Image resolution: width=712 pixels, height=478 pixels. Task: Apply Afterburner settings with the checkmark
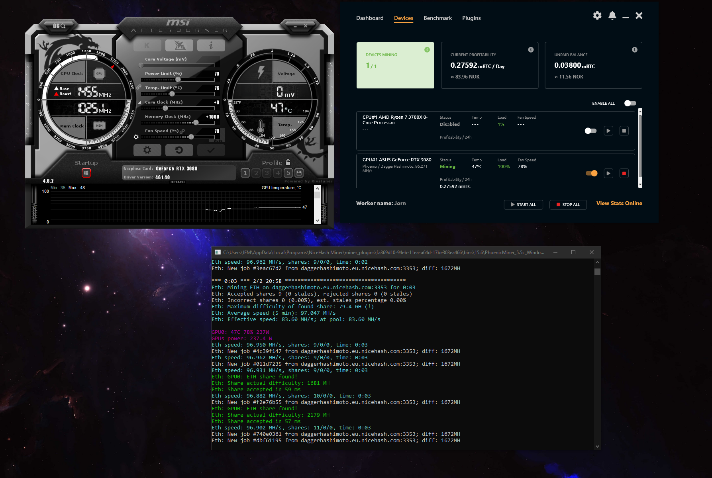click(x=211, y=150)
